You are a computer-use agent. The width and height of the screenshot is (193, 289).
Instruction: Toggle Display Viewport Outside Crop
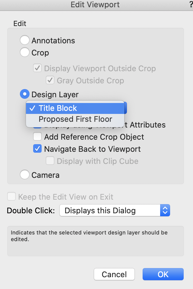click(x=37, y=68)
